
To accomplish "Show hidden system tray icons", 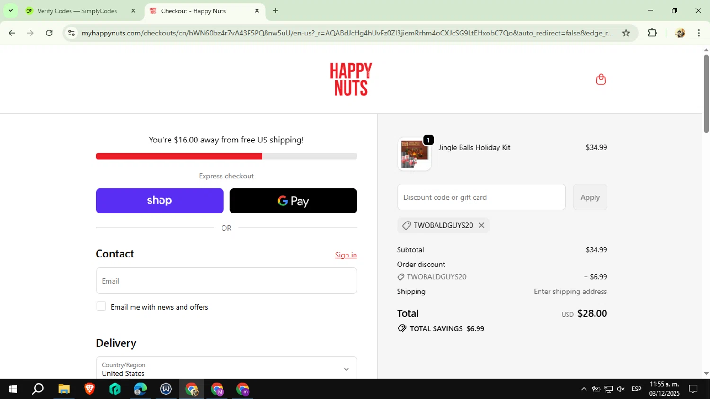I will [584, 389].
